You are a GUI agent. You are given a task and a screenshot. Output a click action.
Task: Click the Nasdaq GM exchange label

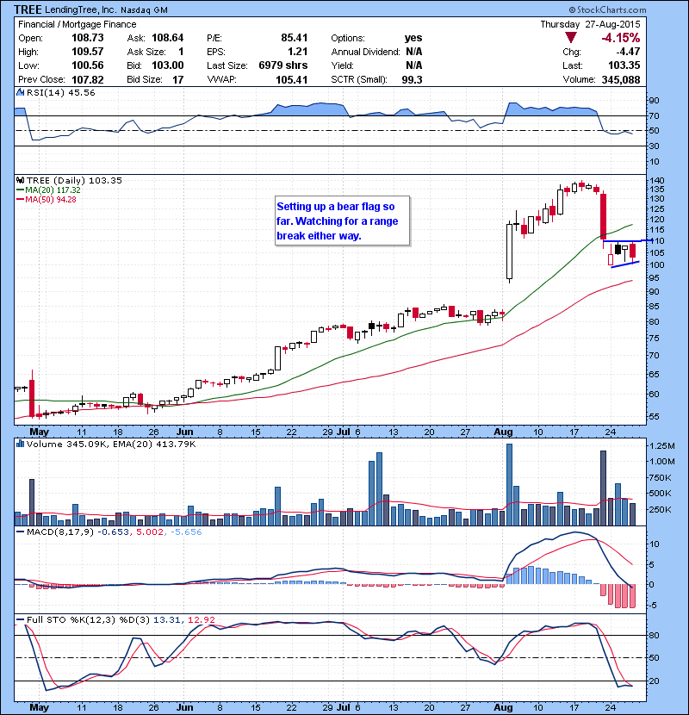(144, 10)
